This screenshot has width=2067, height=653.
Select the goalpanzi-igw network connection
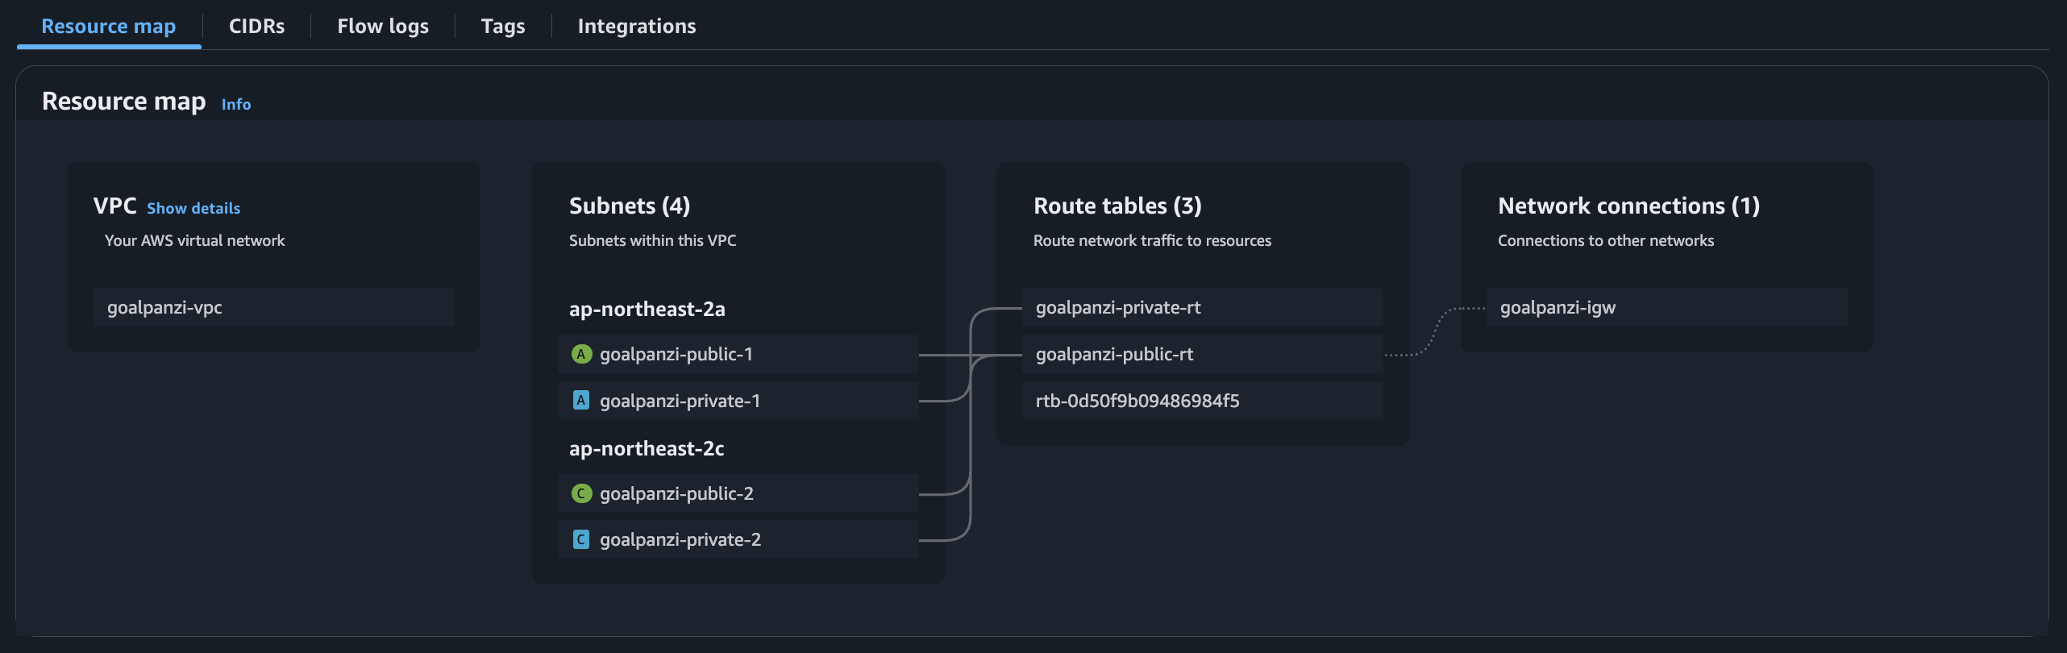(1667, 307)
